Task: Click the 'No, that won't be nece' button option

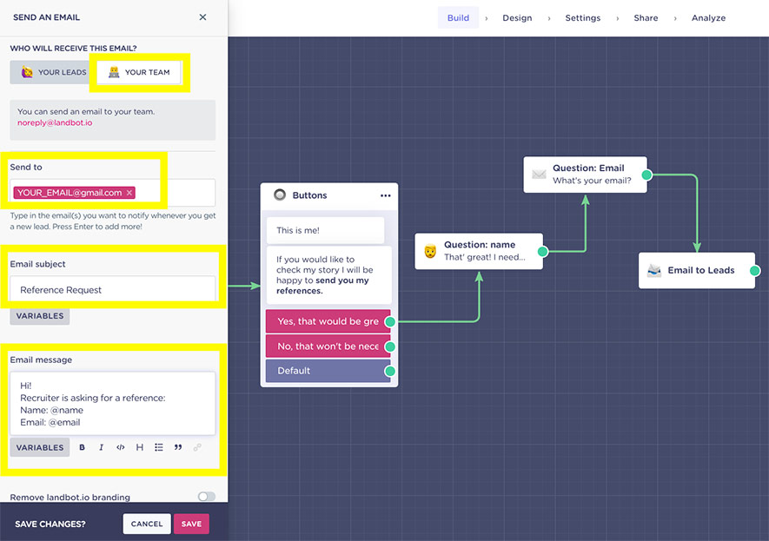Action: (x=328, y=346)
